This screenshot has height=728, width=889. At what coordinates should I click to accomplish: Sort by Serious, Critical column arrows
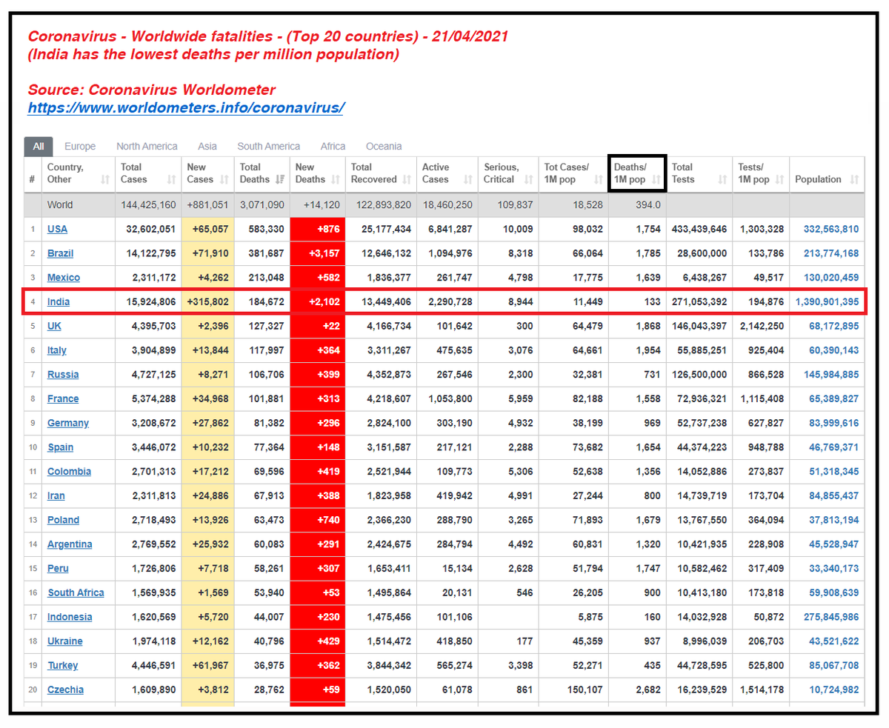click(528, 180)
